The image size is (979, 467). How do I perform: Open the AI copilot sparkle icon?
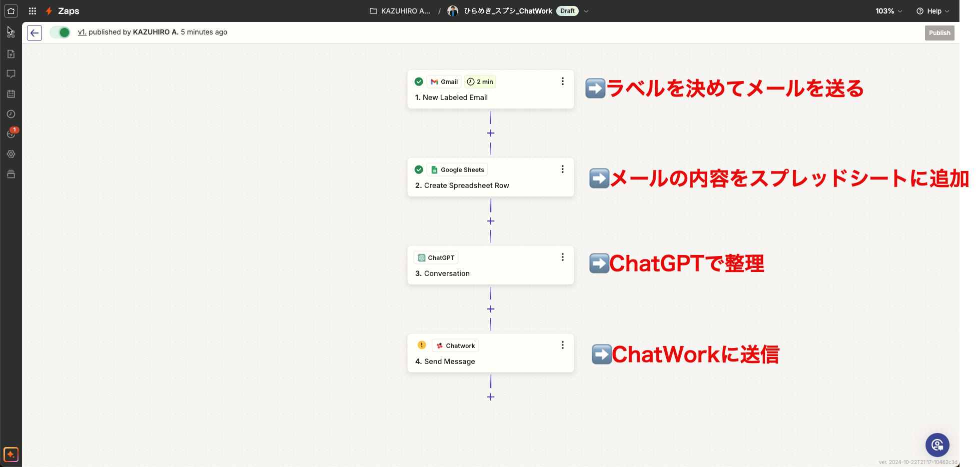tap(11, 454)
